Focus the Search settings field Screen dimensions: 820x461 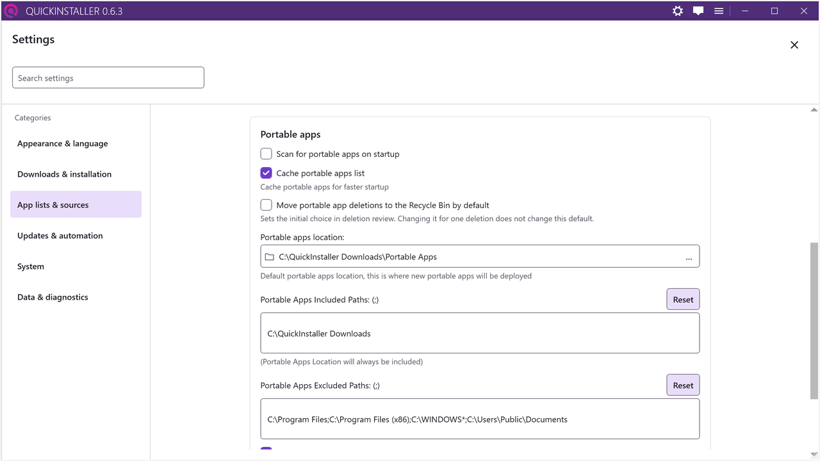click(108, 77)
